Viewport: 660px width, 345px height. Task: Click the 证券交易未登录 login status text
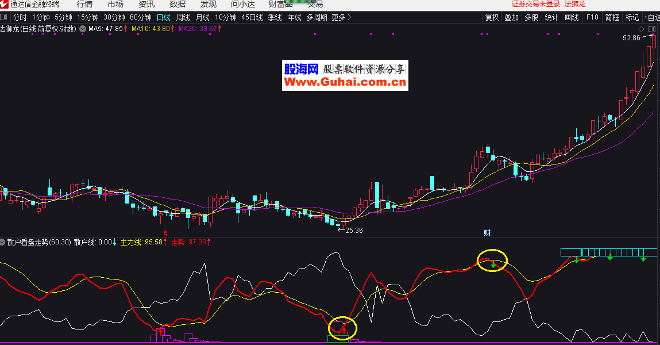pos(535,4)
